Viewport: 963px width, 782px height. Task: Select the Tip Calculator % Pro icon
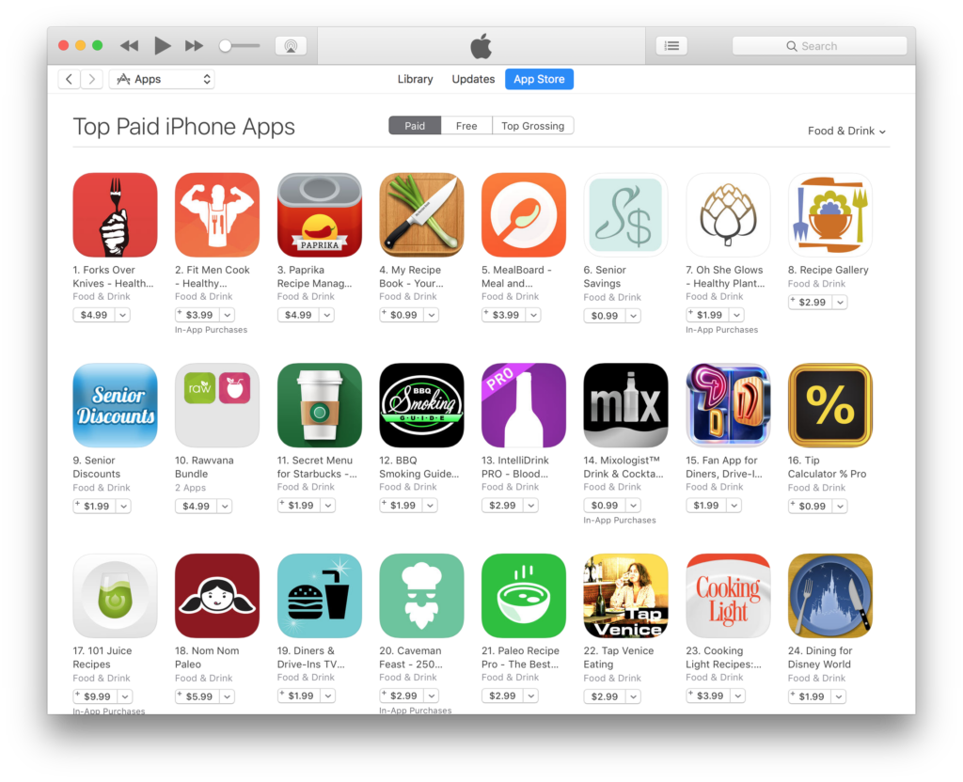(830, 405)
